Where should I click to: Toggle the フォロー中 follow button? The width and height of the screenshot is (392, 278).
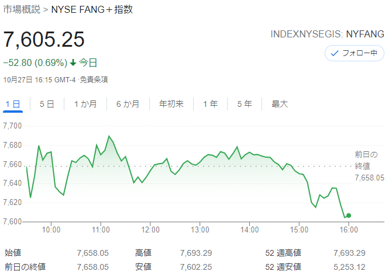click(354, 53)
